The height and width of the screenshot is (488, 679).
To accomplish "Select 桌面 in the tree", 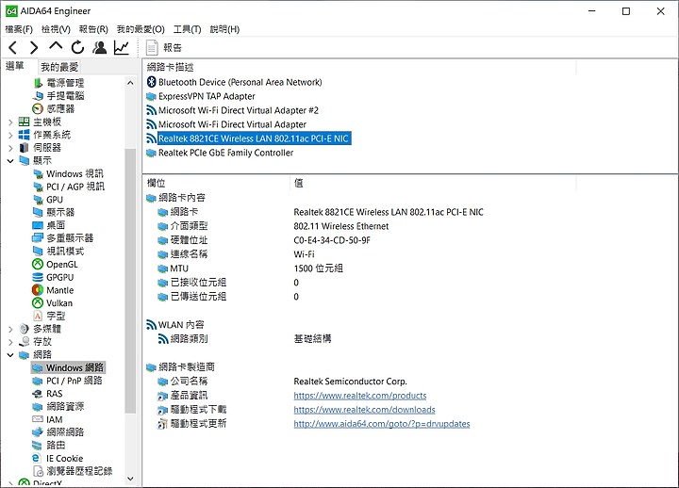I will [49, 225].
